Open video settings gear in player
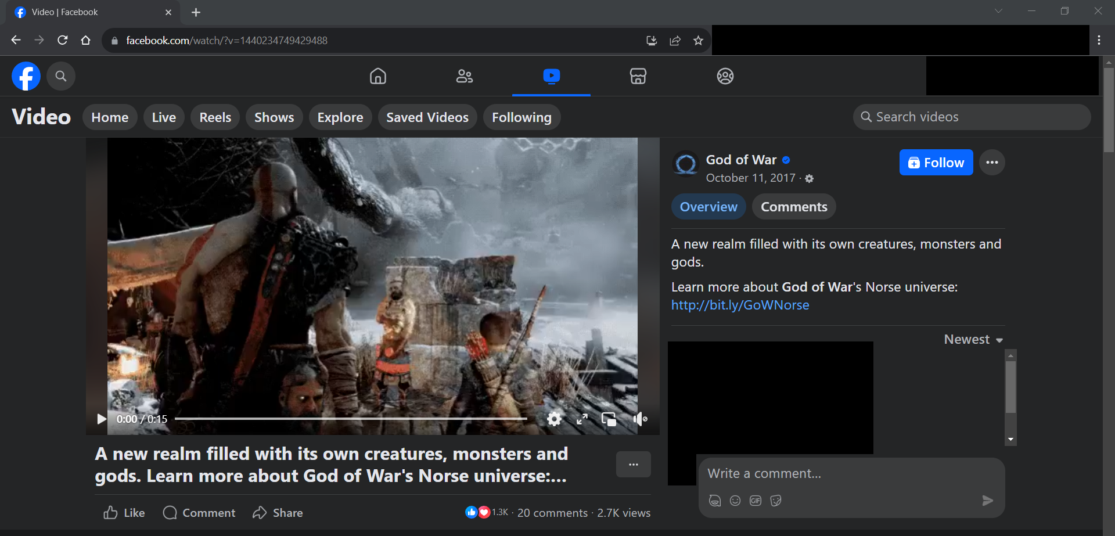Viewport: 1115px width, 536px height. coord(554,419)
